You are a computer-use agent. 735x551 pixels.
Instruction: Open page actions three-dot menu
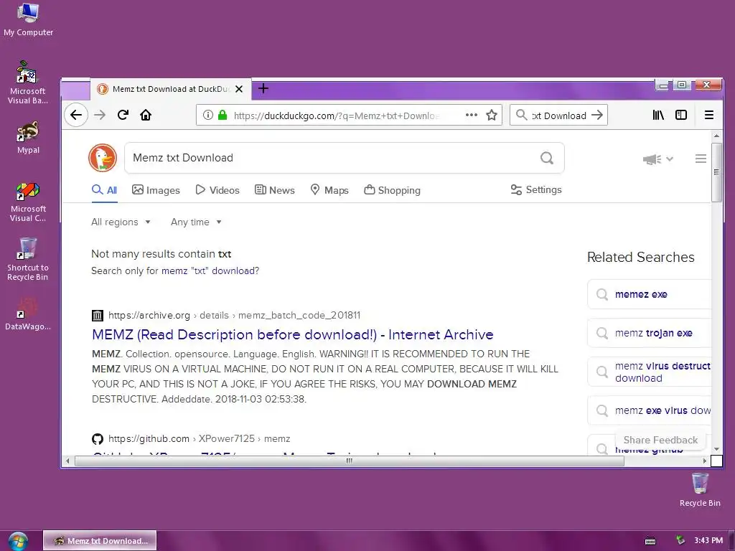click(x=472, y=116)
